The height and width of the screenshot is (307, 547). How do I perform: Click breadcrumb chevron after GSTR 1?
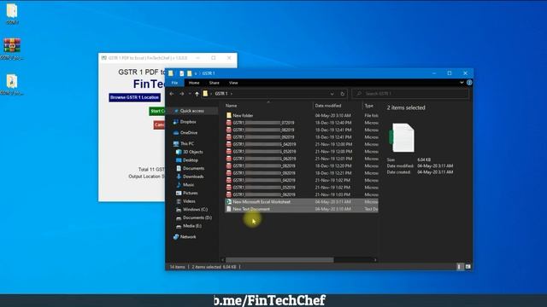[232, 94]
